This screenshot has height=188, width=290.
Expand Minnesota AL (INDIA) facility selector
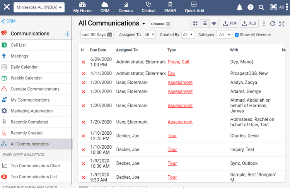(x=39, y=7)
